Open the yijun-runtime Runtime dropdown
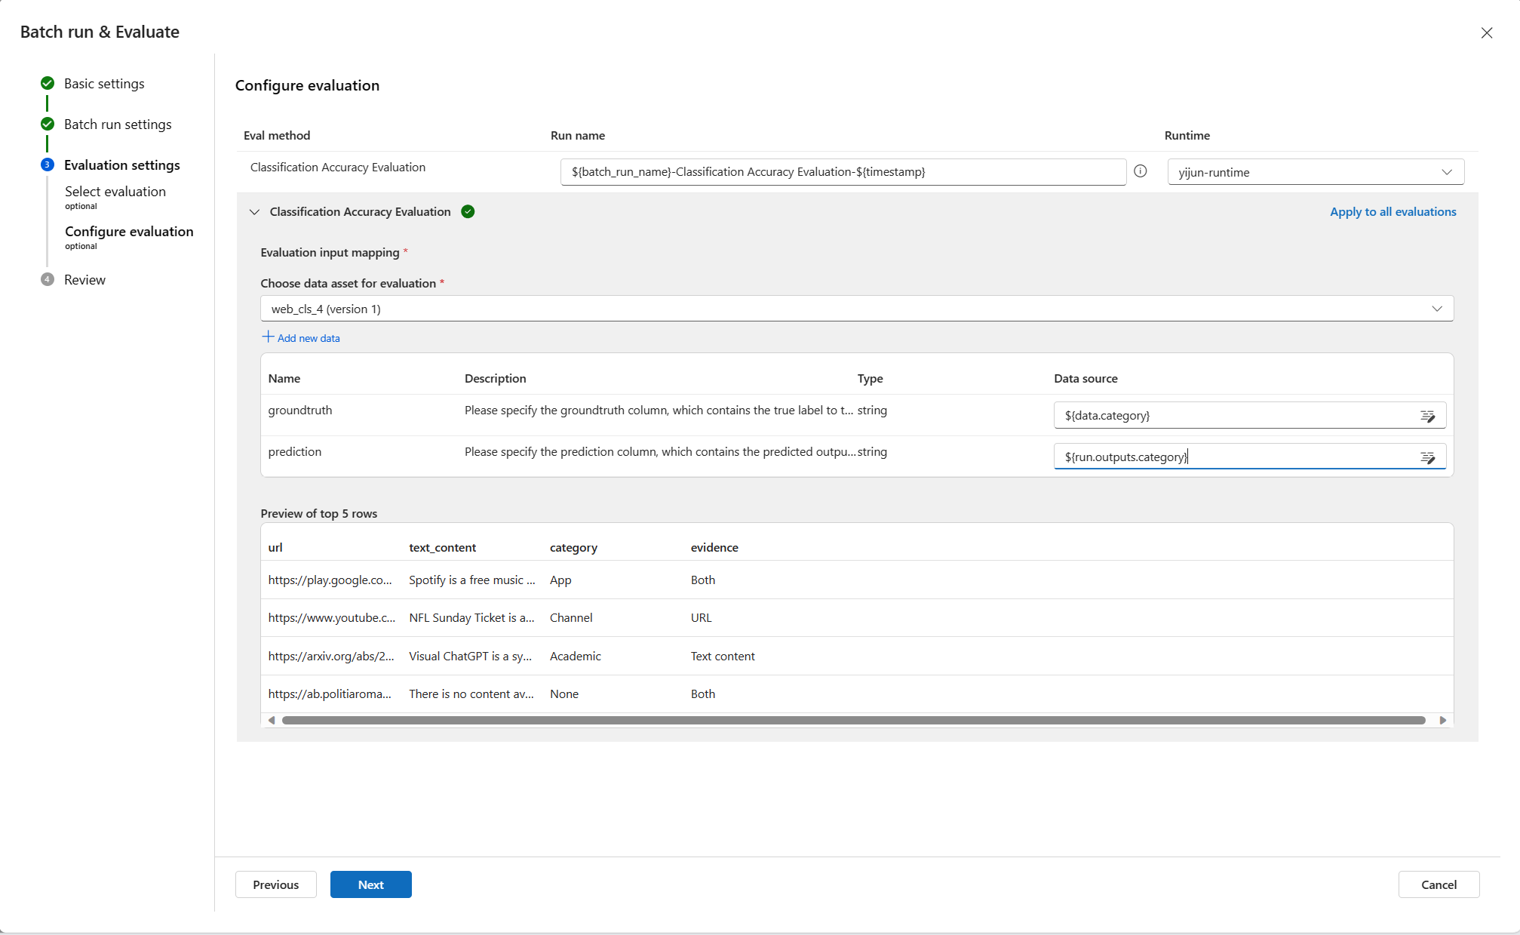This screenshot has width=1520, height=935. [1315, 172]
